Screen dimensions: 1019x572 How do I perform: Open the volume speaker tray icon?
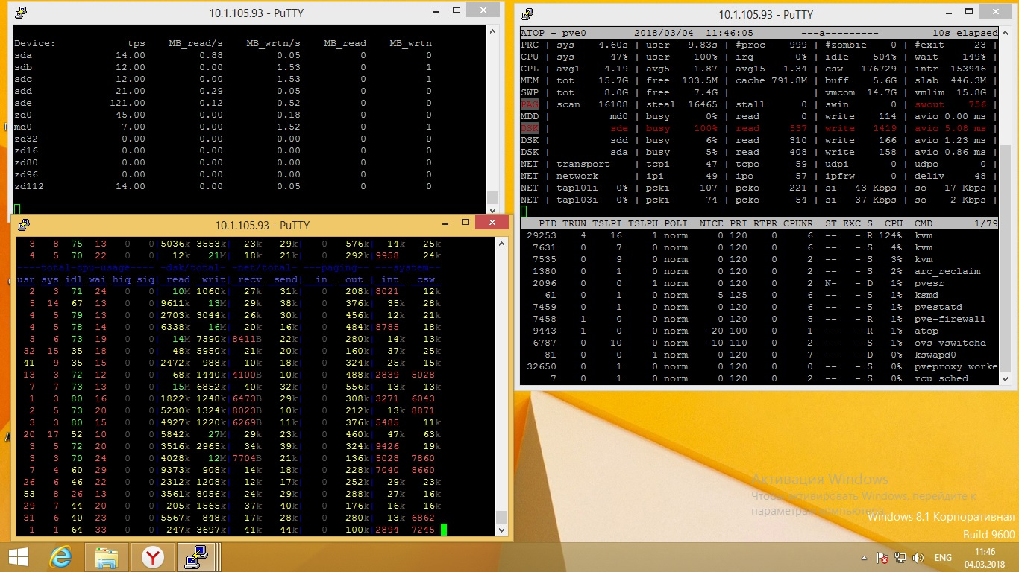[918, 558]
